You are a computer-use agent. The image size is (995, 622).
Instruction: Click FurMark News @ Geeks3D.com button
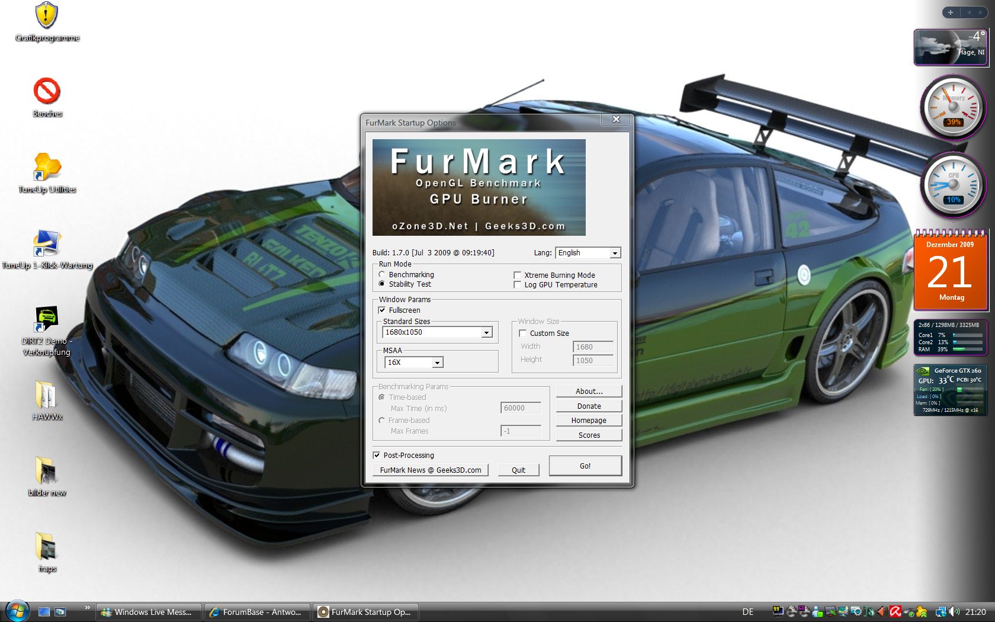[431, 470]
